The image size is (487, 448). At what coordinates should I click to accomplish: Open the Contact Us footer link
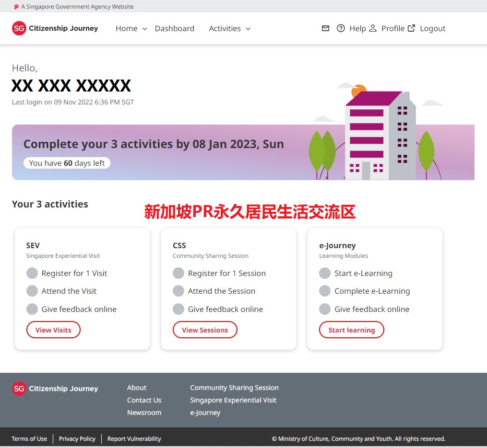(144, 400)
